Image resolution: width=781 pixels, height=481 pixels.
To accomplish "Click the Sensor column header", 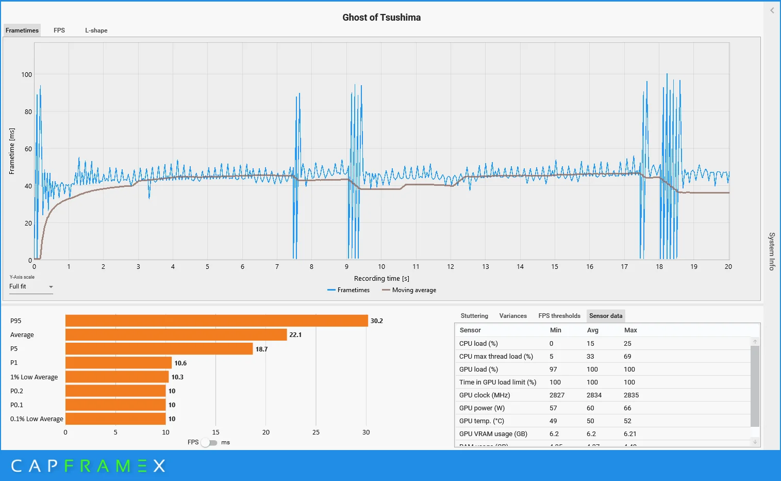I will pyautogui.click(x=470, y=330).
